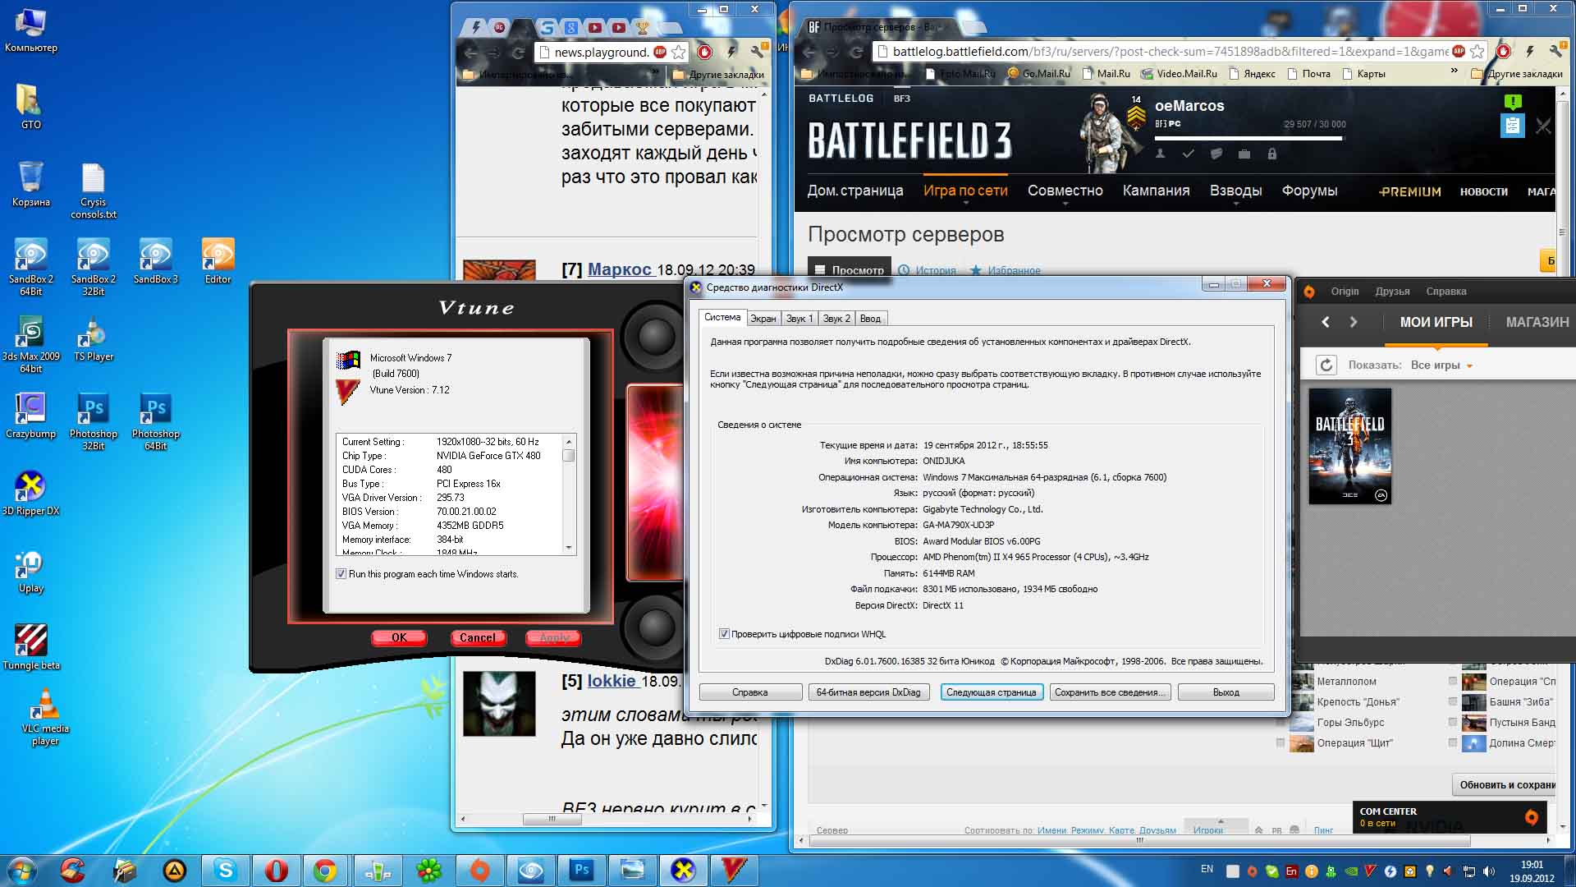Open Photoshop 64Bit desktop shortcut
The image size is (1576, 887).
point(155,422)
